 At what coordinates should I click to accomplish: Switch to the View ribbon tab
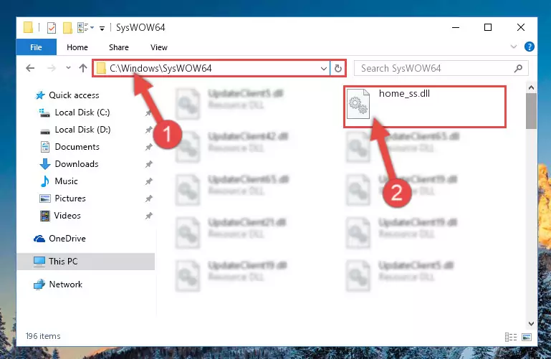point(159,47)
